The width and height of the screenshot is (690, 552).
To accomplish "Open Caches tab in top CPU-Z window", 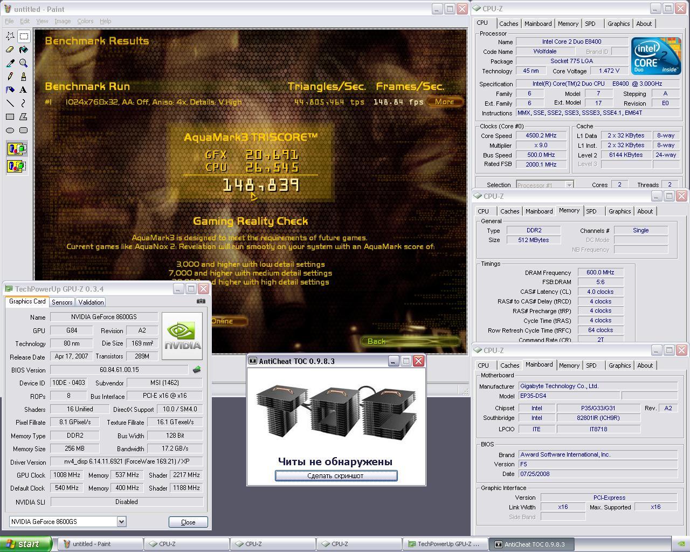I will (x=508, y=24).
